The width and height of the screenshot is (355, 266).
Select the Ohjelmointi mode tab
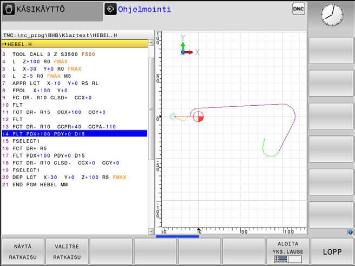[x=144, y=10]
